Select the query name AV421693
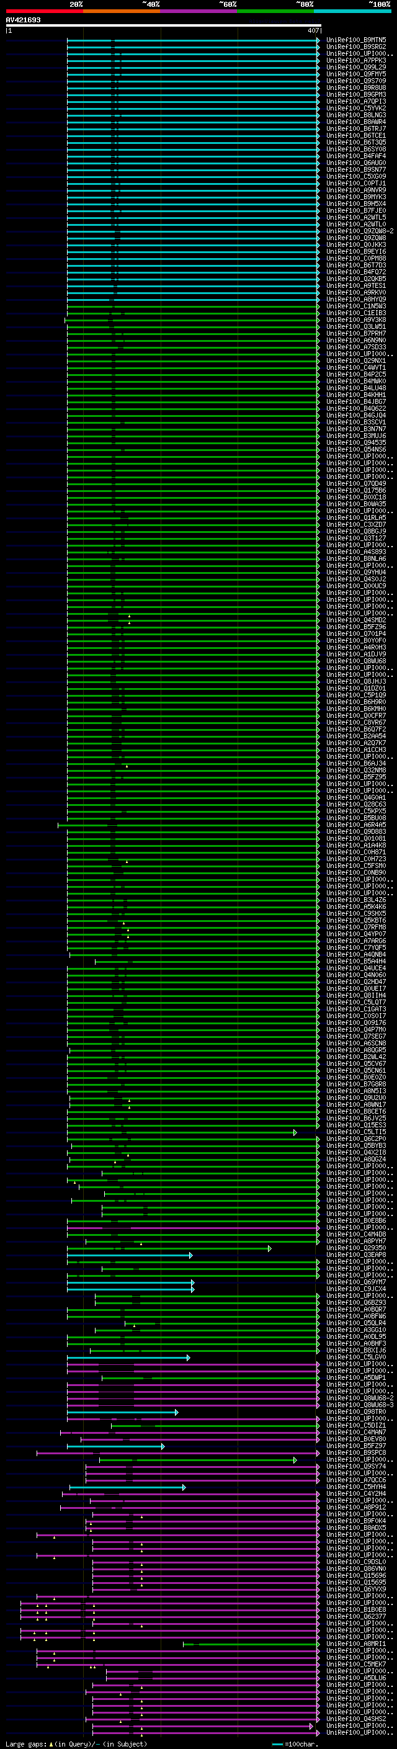397x1749 pixels. [23, 20]
